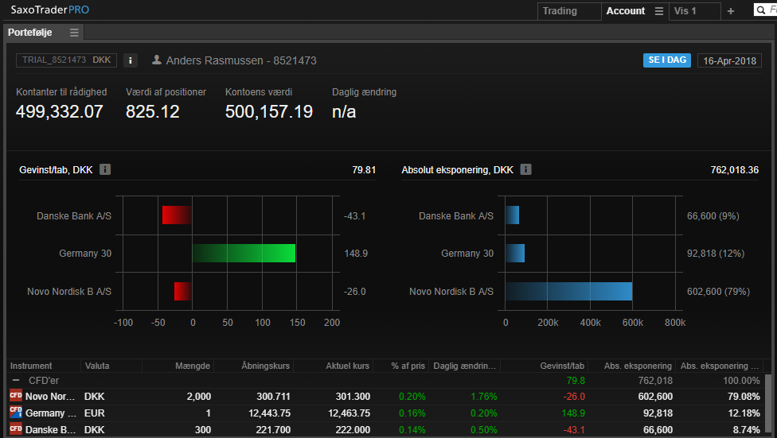Open the Account tab hamburger menu

658,11
